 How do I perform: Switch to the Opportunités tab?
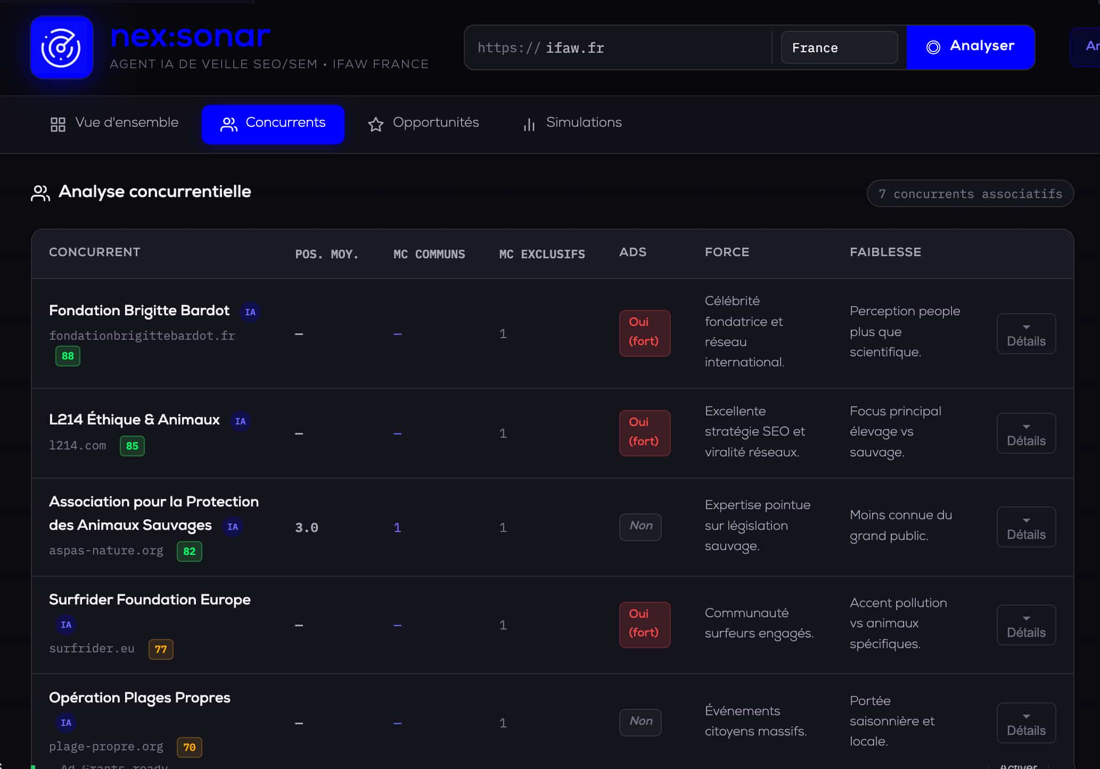click(x=423, y=123)
